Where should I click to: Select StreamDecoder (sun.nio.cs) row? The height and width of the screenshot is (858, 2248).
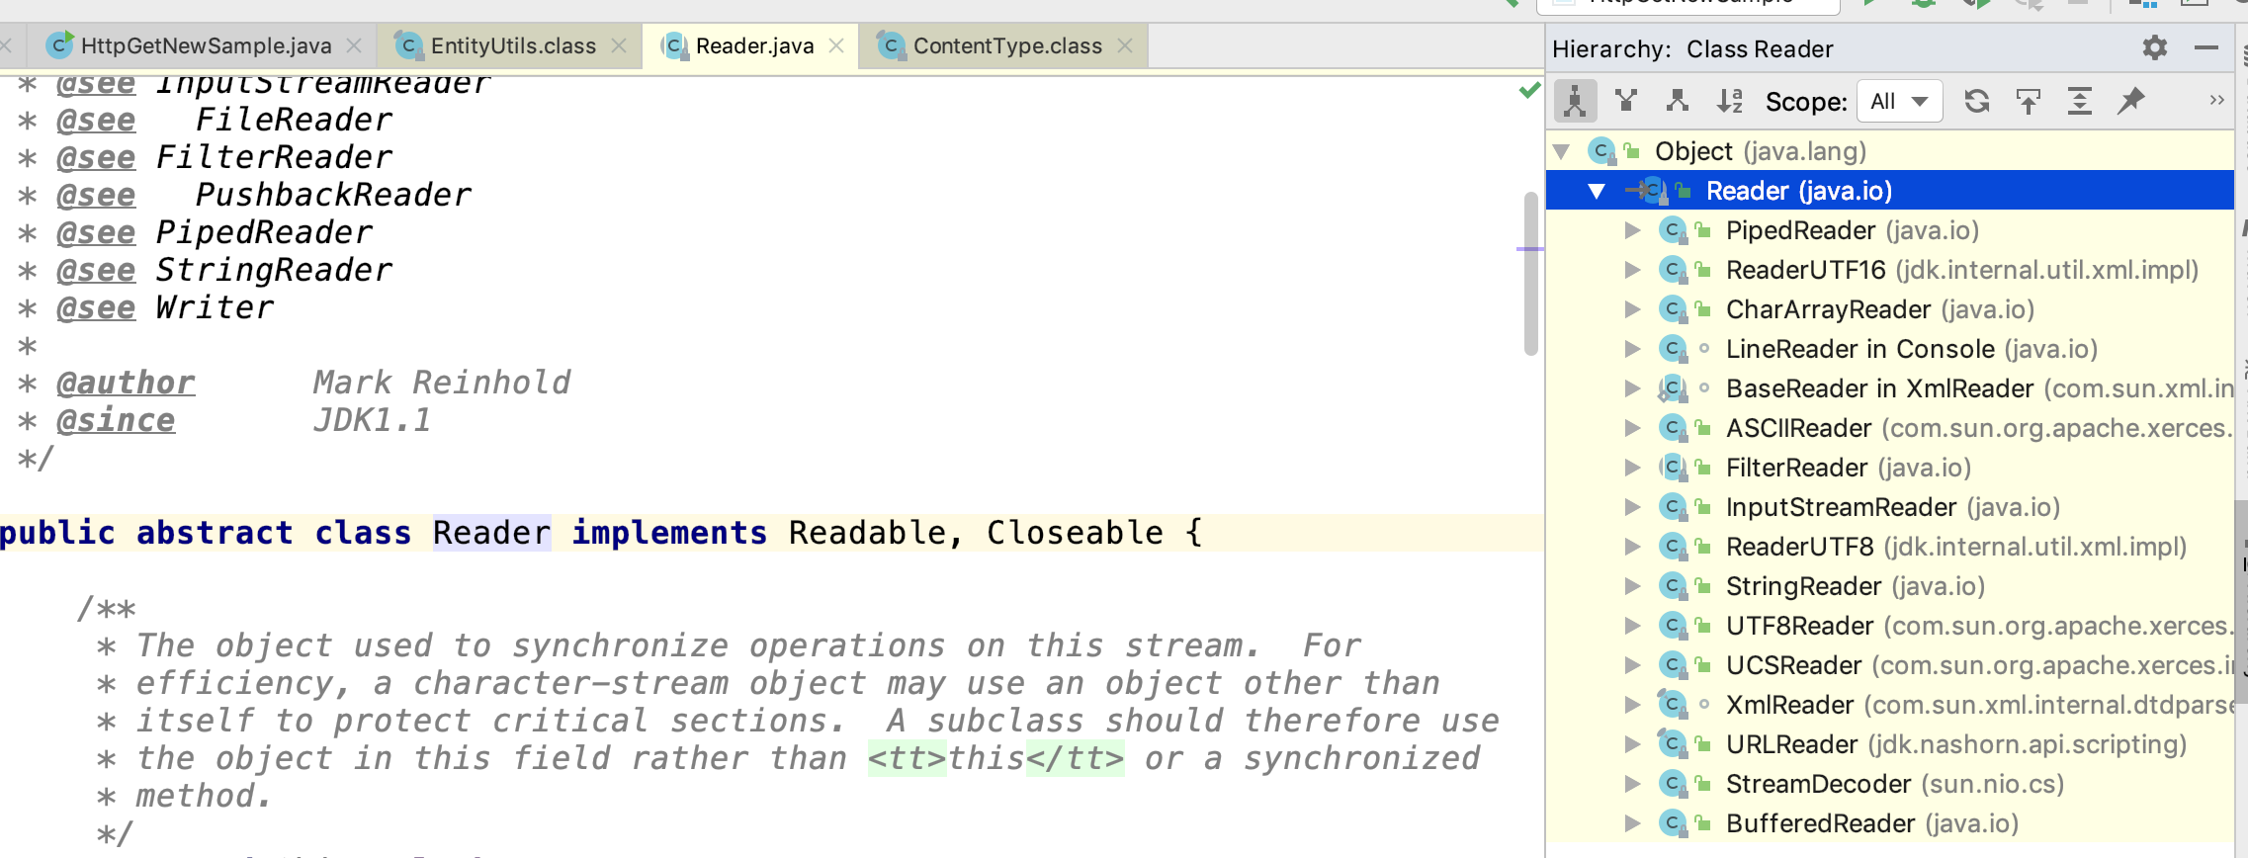1890,784
